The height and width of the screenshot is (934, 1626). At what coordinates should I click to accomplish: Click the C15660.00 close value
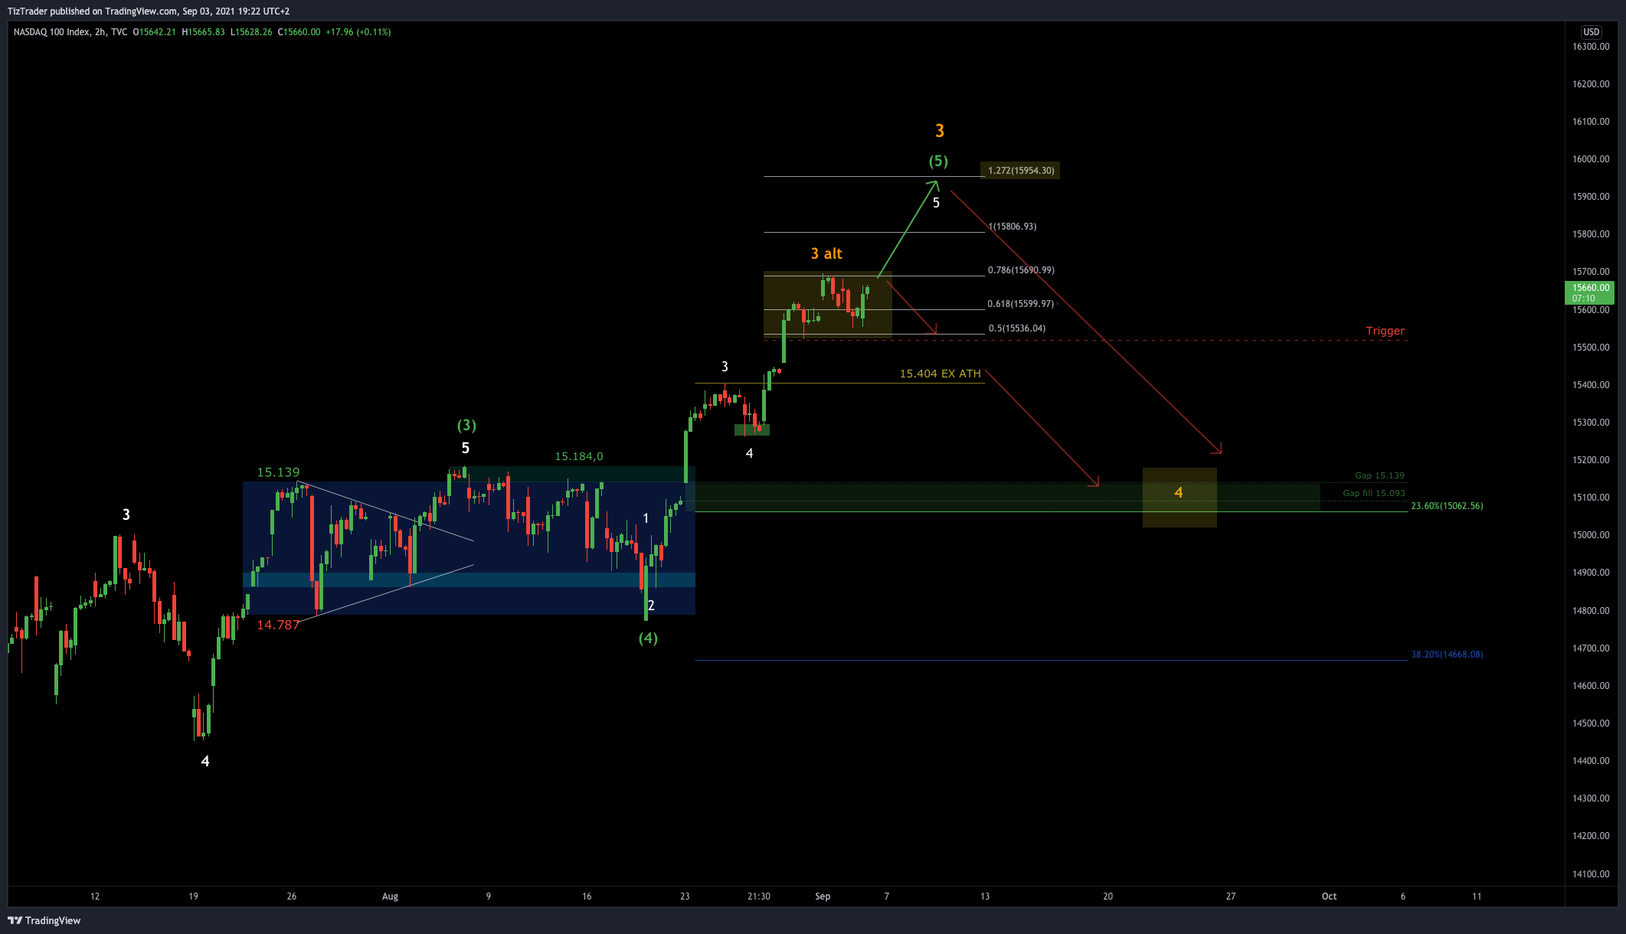tap(299, 32)
